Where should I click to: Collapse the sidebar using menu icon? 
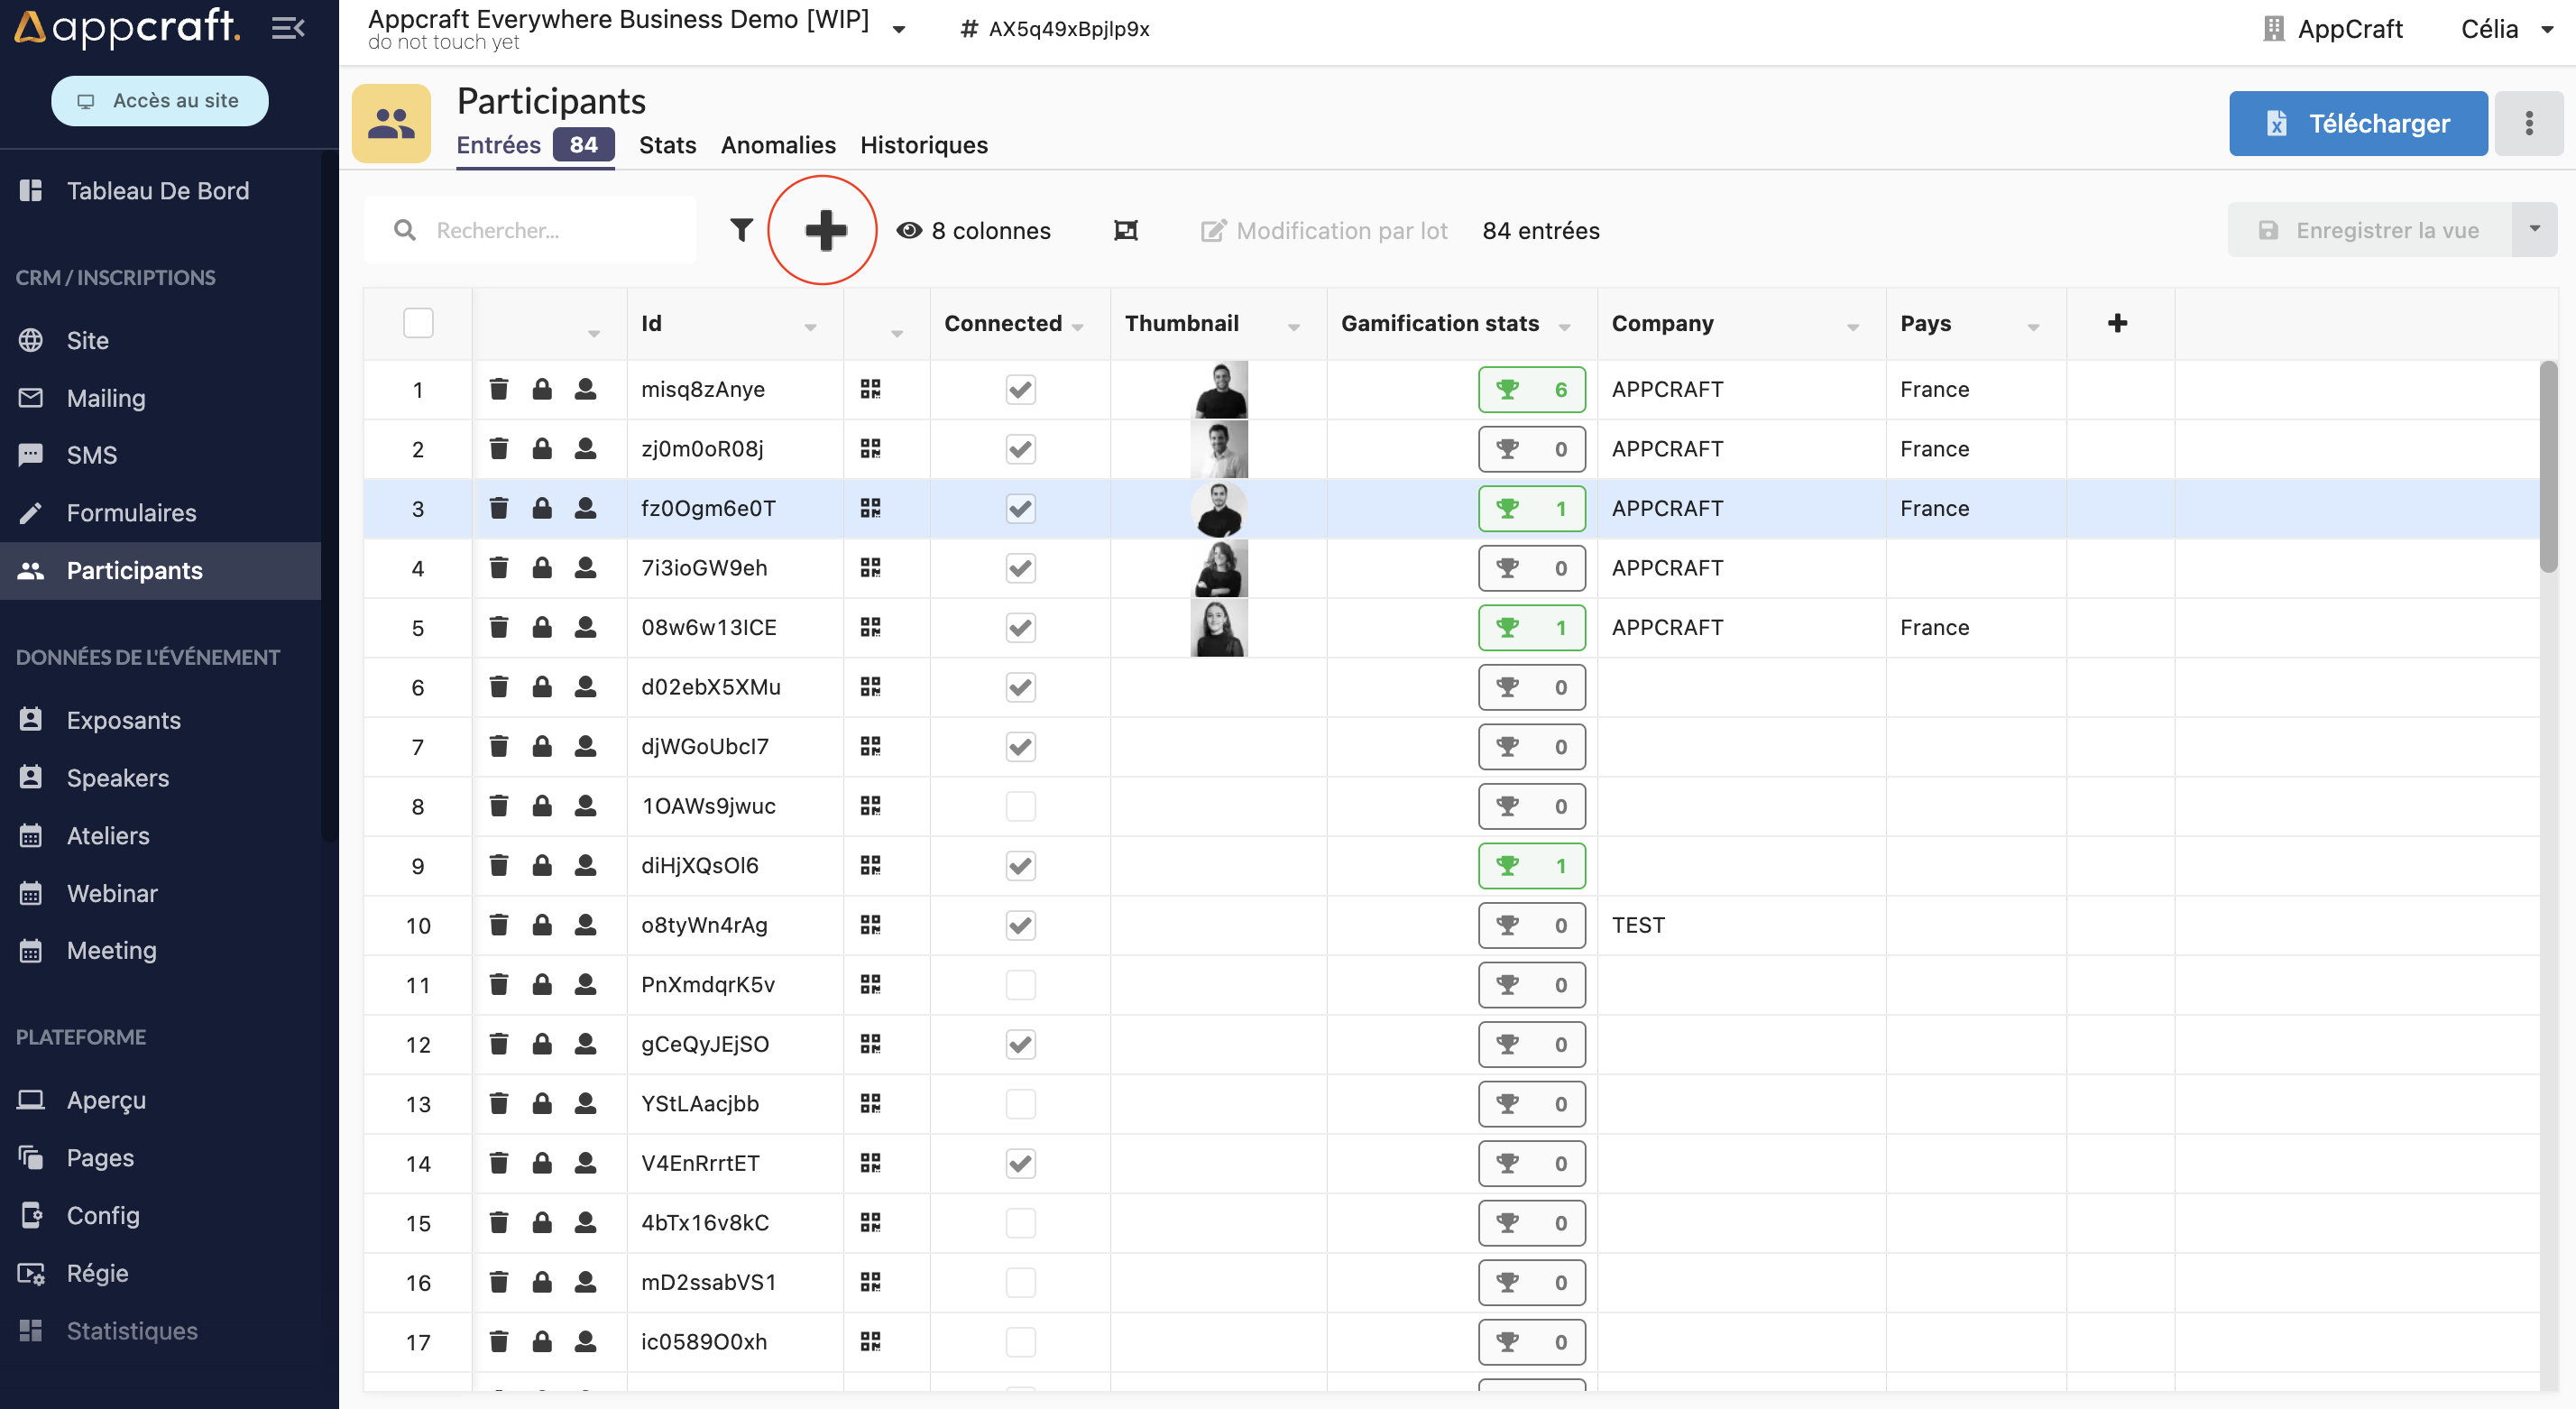click(x=288, y=28)
